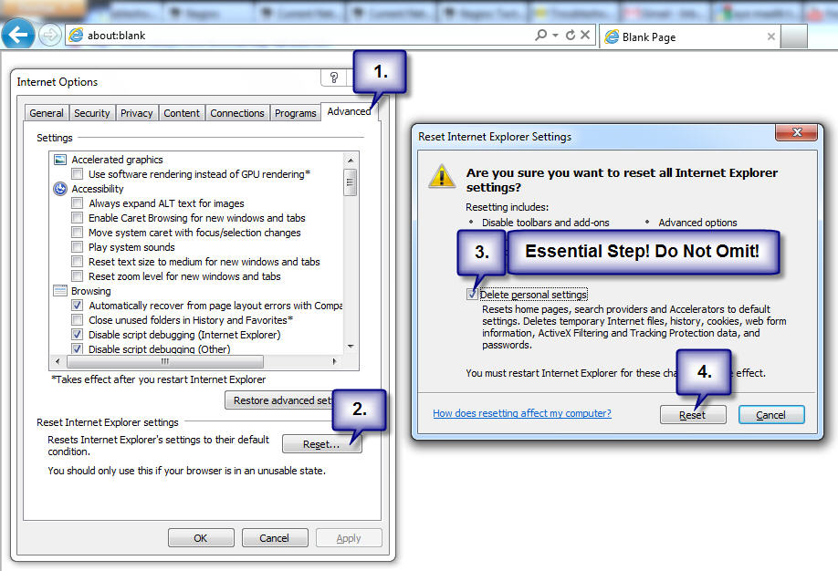Check Close unused folders in History and Favorites
This screenshot has width=838, height=571.
(78, 320)
